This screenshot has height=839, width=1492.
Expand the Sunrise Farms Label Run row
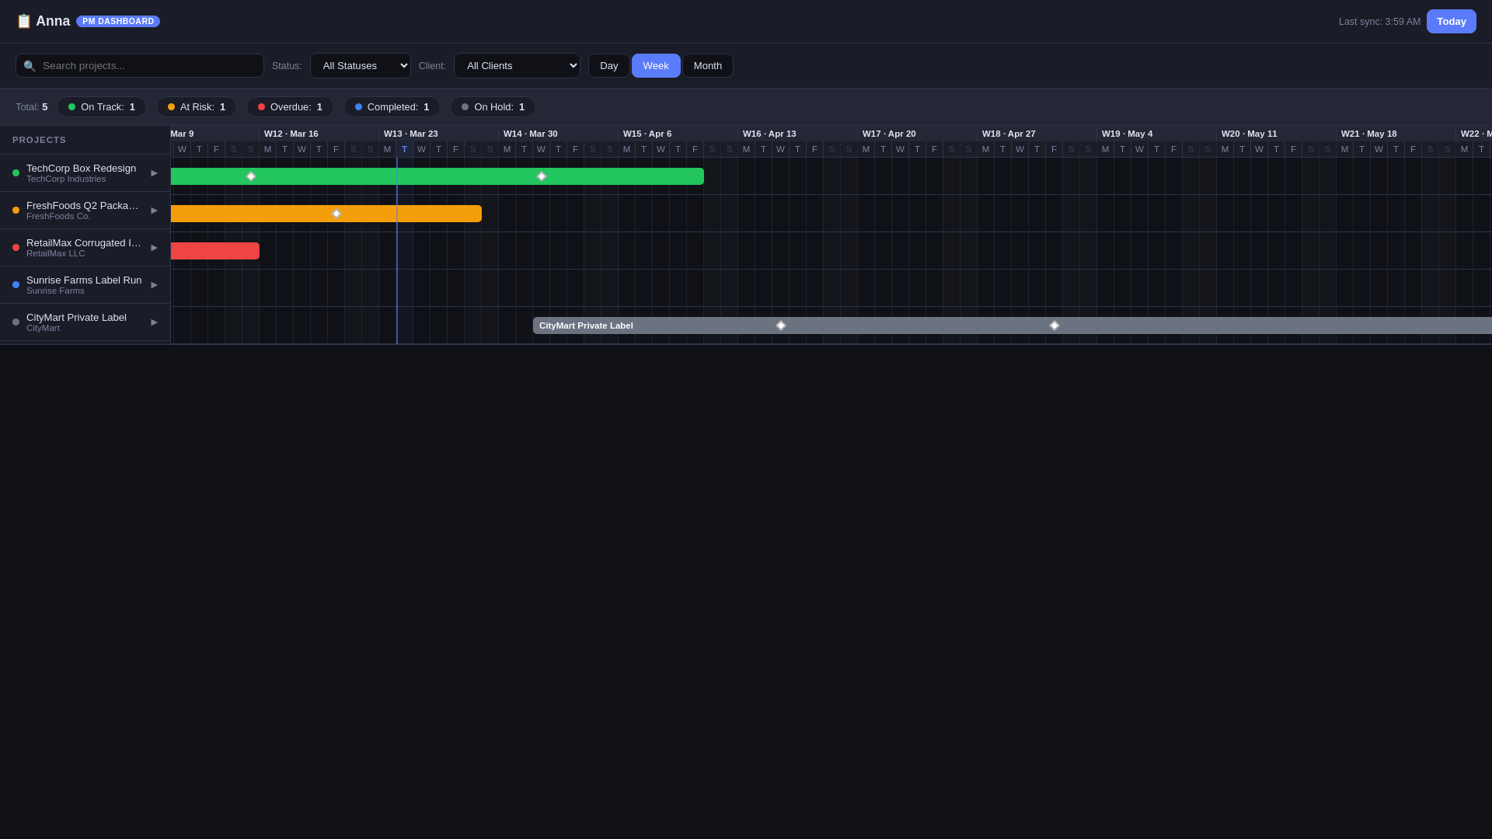click(x=155, y=285)
